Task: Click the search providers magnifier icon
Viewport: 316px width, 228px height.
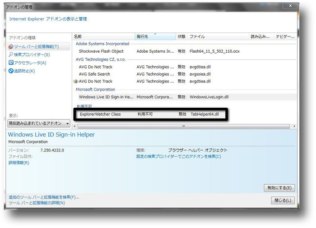Action: [x=11, y=55]
